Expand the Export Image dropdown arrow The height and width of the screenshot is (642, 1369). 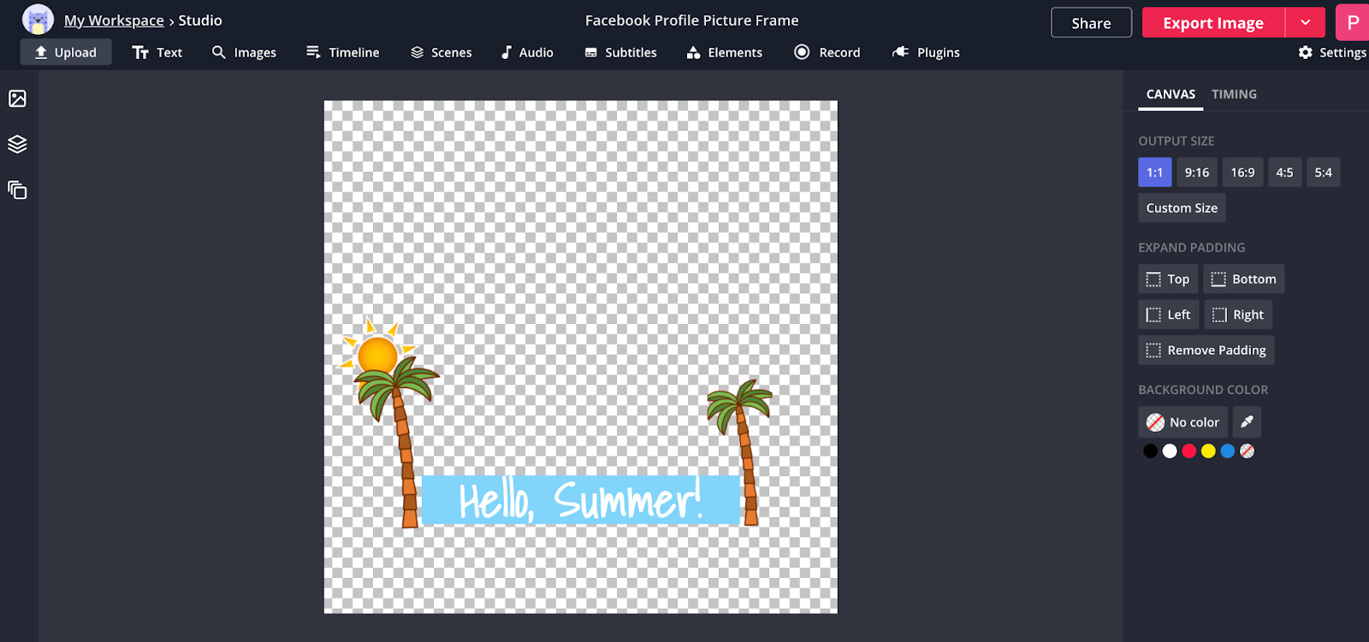1306,23
